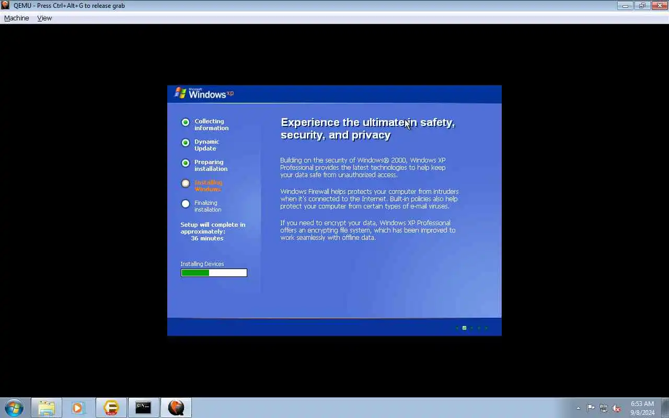This screenshot has height=418, width=669.
Task: Click the paragraph beginning "Building on the security"
Action: 363,167
